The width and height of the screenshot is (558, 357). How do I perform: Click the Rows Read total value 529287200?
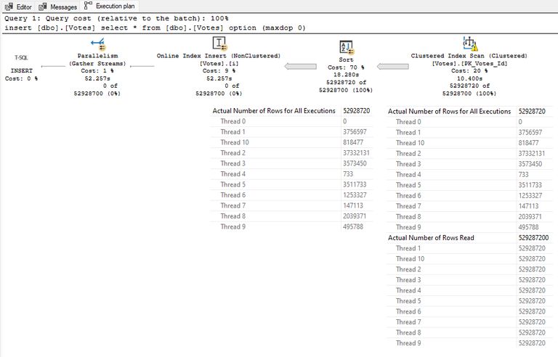[533, 237]
